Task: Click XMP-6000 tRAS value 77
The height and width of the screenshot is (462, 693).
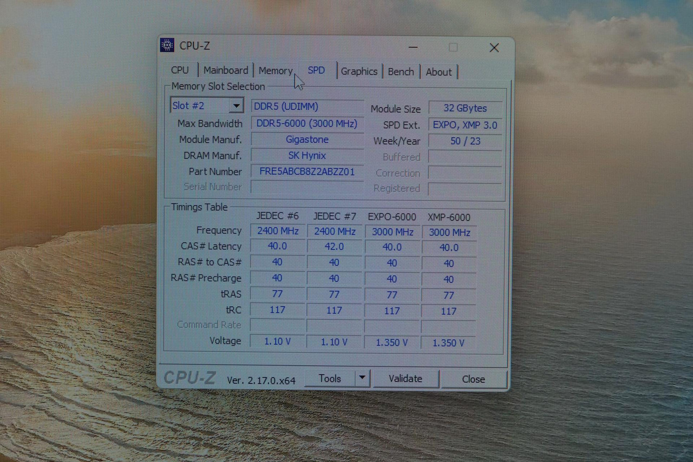Action: coord(449,296)
